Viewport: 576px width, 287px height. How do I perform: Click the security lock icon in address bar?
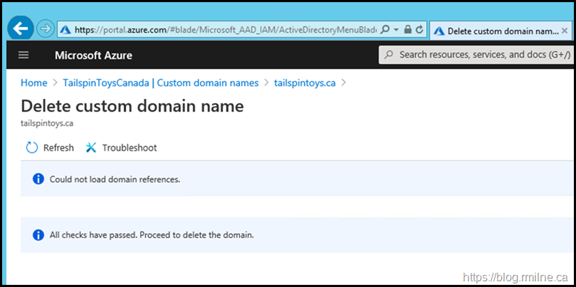pyautogui.click(x=407, y=30)
